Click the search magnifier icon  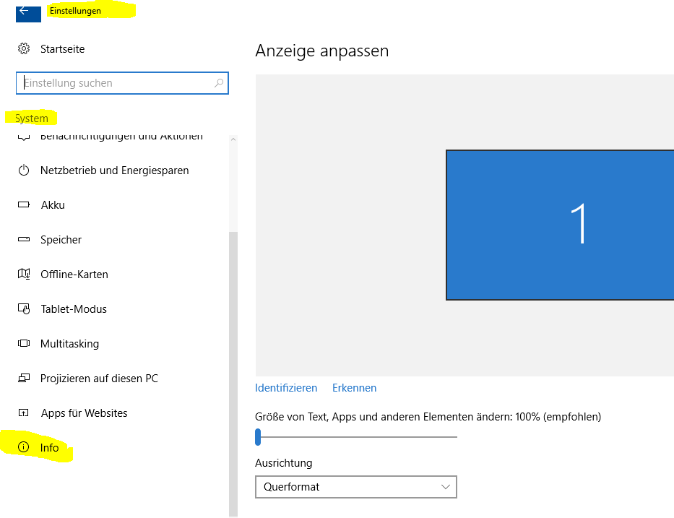pos(219,82)
